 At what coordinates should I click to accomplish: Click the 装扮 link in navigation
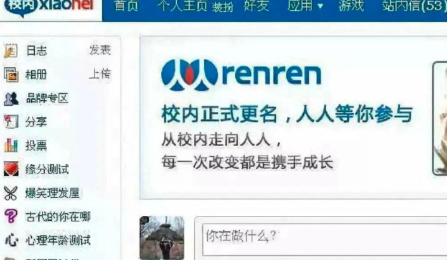pyautogui.click(x=222, y=7)
